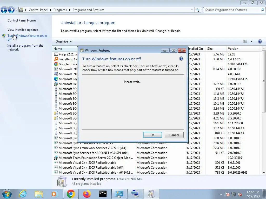Click the Programs and Features help icon
This screenshot has height=199, width=266.
[260, 41]
